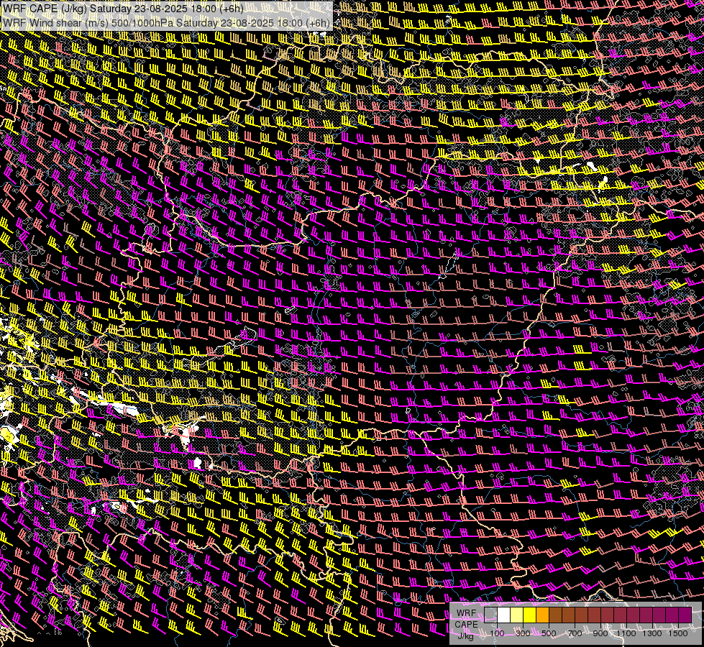This screenshot has height=647, width=704.
Task: Select the pale yellow CAPE legend swatch
Action: tap(517, 615)
